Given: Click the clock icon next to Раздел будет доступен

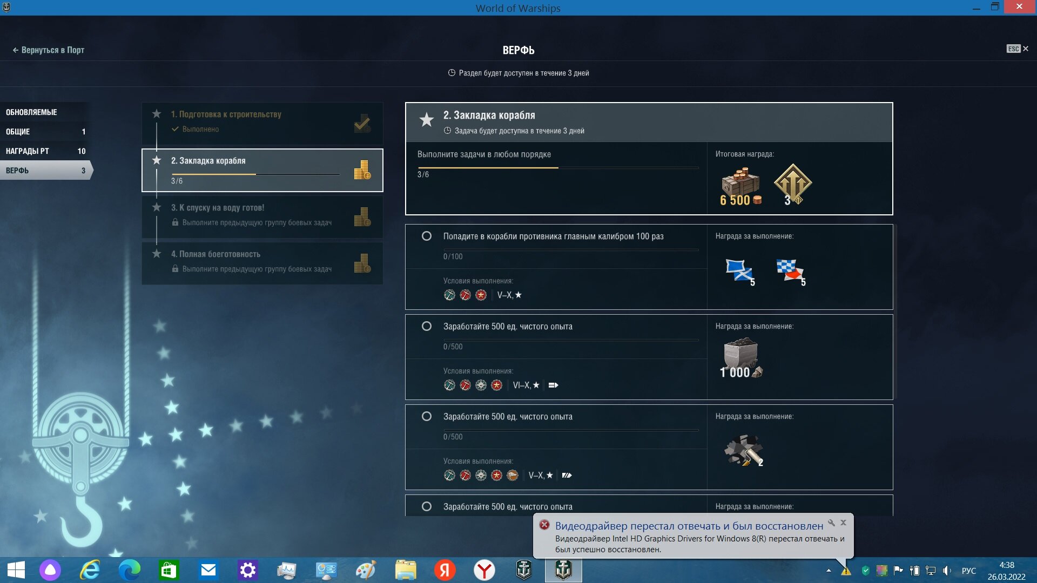Looking at the screenshot, I should [x=452, y=73].
